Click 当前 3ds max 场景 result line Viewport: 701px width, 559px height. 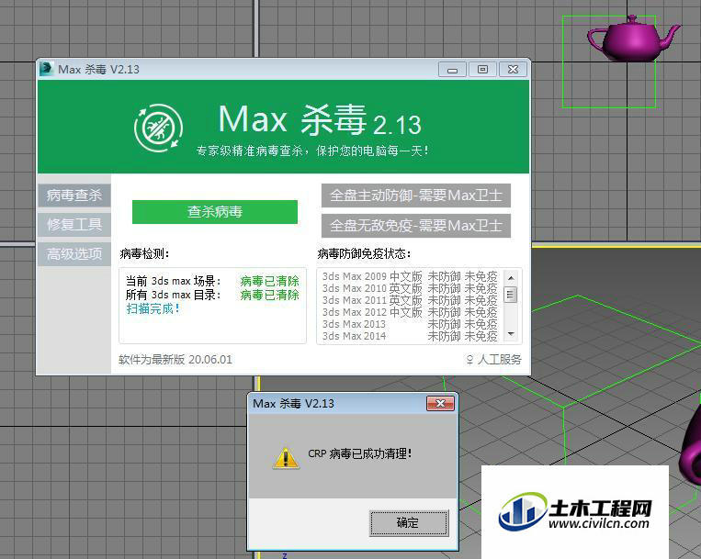[x=212, y=281]
